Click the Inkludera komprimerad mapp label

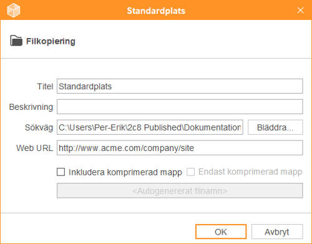(125, 172)
